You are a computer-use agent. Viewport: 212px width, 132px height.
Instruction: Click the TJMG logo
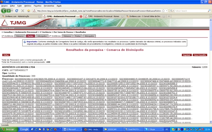[x=13, y=23]
